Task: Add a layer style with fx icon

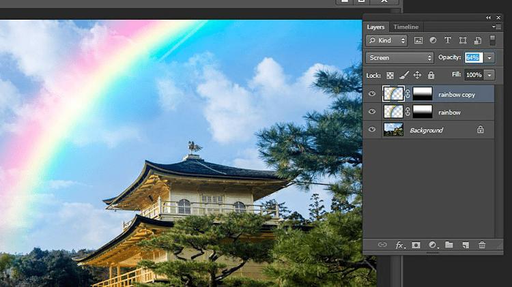Action: coord(400,245)
